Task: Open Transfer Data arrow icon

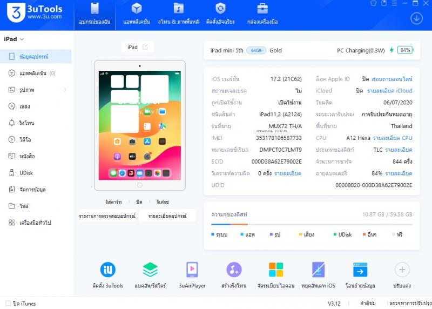Action: 360,270
